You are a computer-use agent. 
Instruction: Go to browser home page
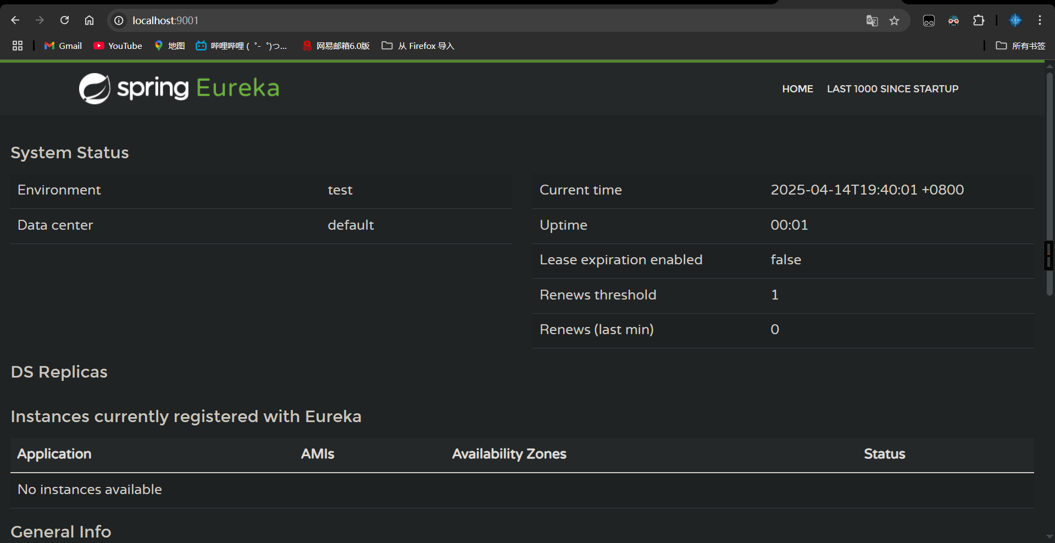(x=89, y=20)
